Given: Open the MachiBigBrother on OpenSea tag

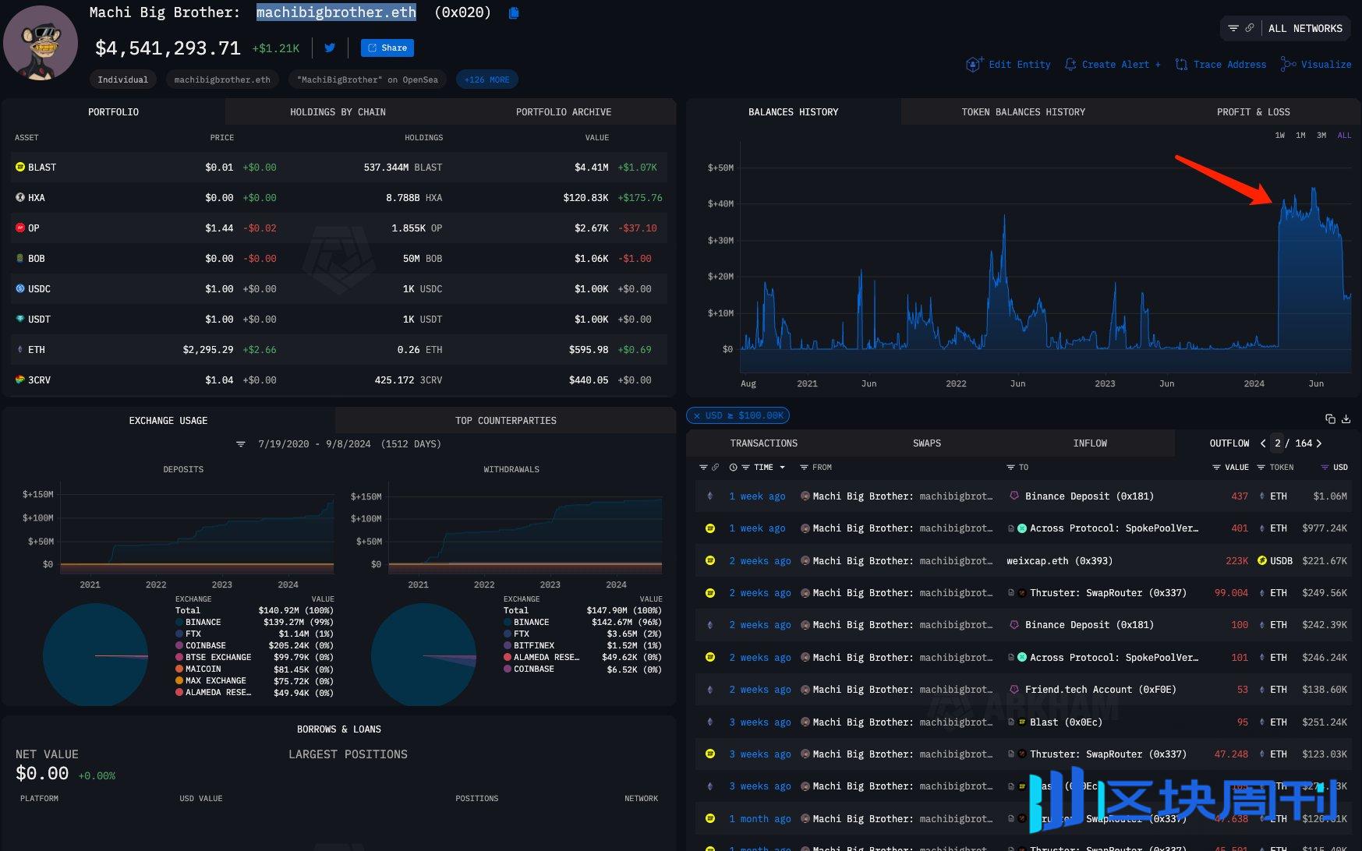Looking at the screenshot, I should [x=367, y=79].
